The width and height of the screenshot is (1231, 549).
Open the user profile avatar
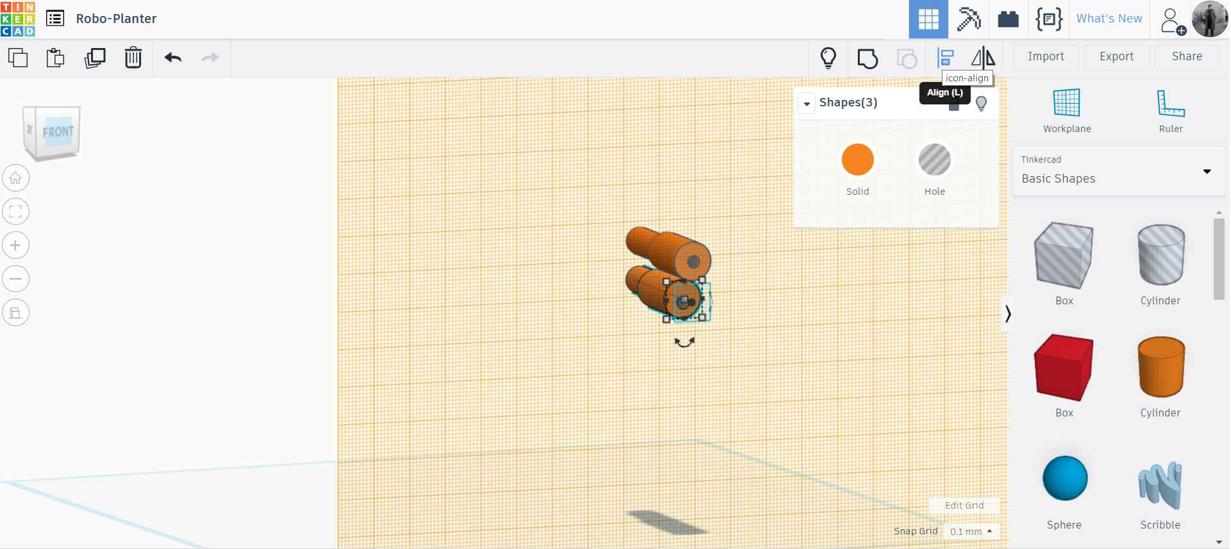(x=1210, y=19)
